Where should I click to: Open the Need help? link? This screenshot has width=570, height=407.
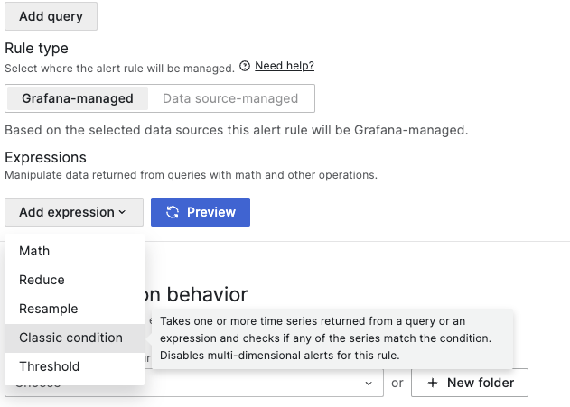tap(284, 66)
